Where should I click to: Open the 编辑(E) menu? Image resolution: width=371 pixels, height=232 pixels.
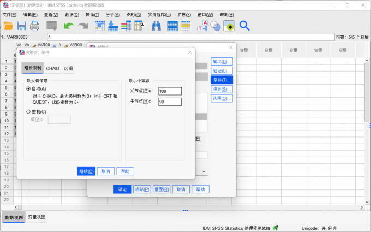point(31,15)
